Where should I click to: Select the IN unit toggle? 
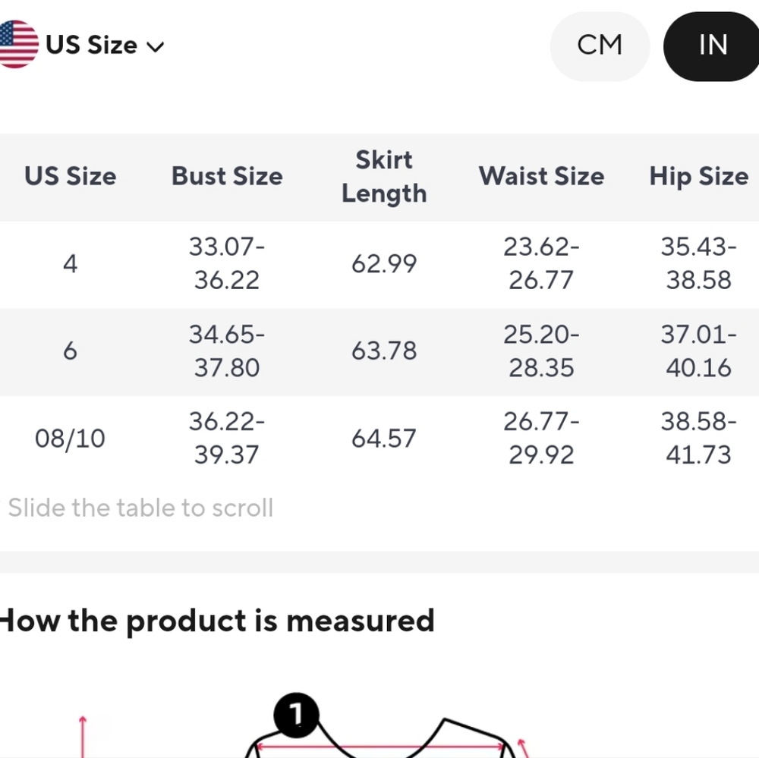[x=712, y=46]
